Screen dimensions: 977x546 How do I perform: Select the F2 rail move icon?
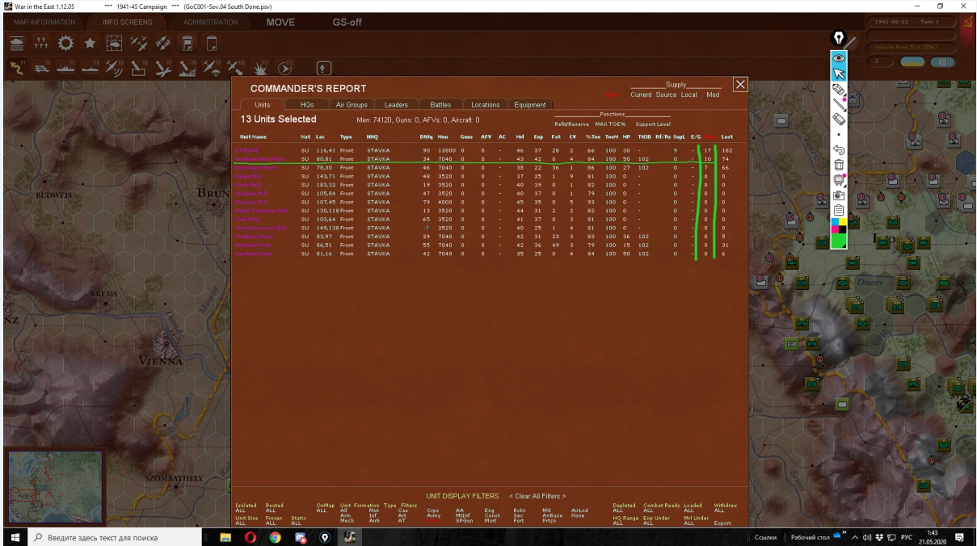tap(40, 68)
